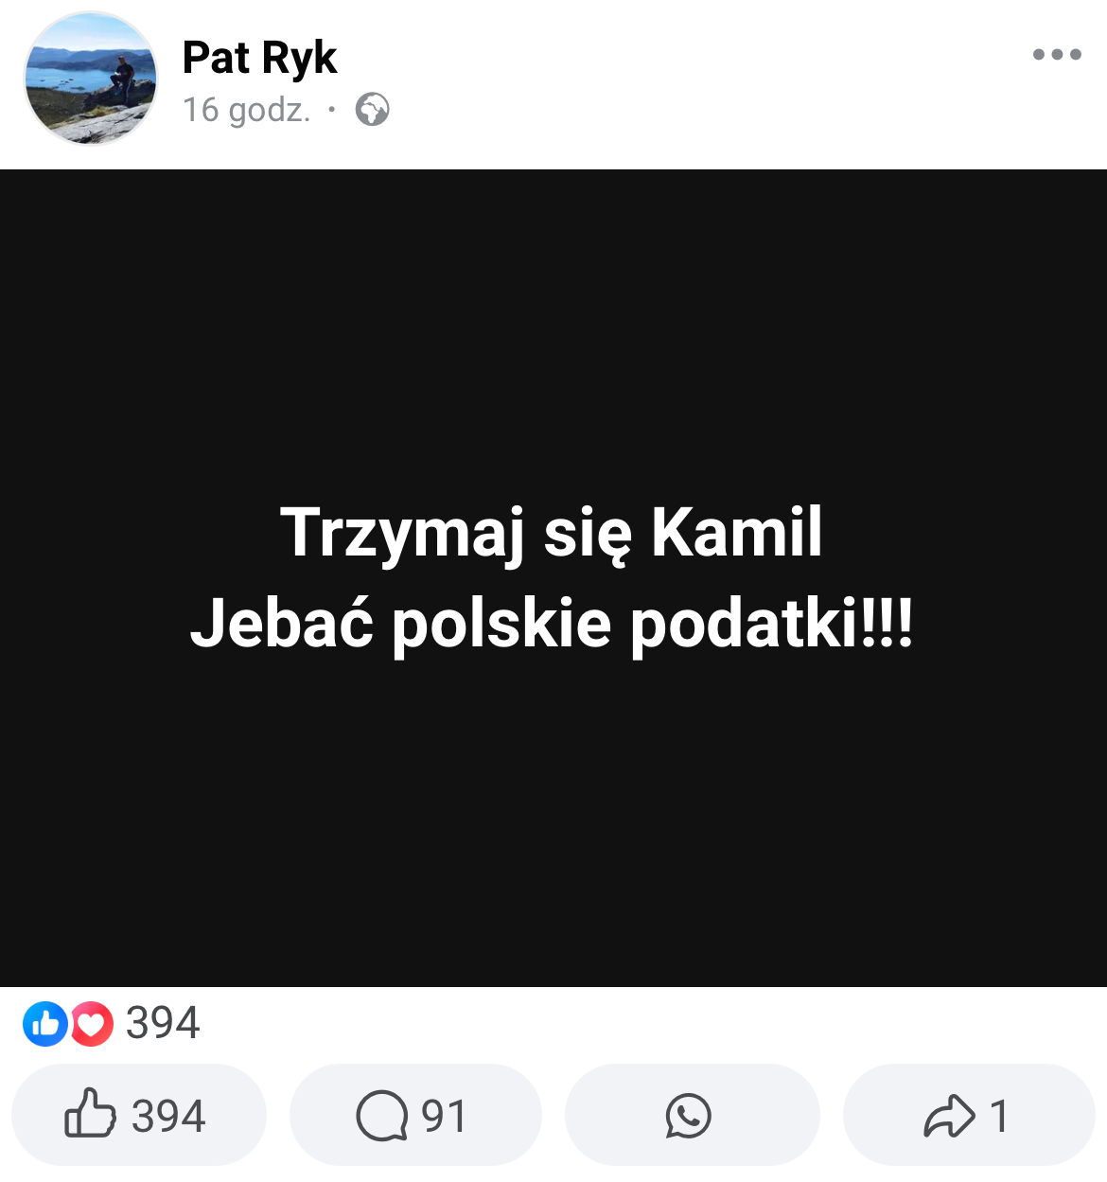Viewport: 1107px width, 1182px height.
Task: Click the red heart reaction badge
Action: 92,1024
